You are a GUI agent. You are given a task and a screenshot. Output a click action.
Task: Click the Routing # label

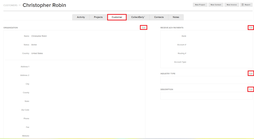[182, 53]
